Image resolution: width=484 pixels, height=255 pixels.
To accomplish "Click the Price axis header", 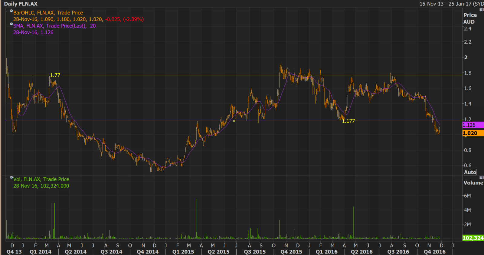I will (470, 15).
